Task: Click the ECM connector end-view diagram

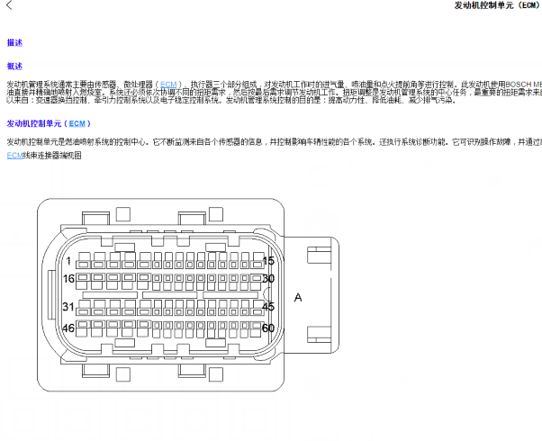Action: (188, 295)
